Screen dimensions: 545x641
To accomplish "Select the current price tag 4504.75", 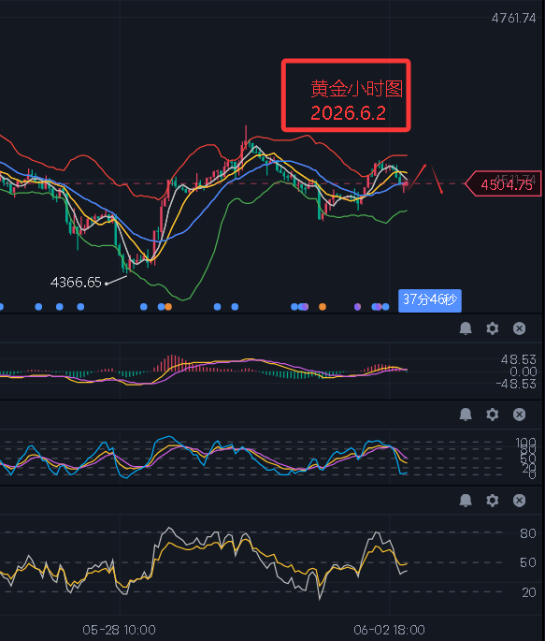I will [x=503, y=184].
